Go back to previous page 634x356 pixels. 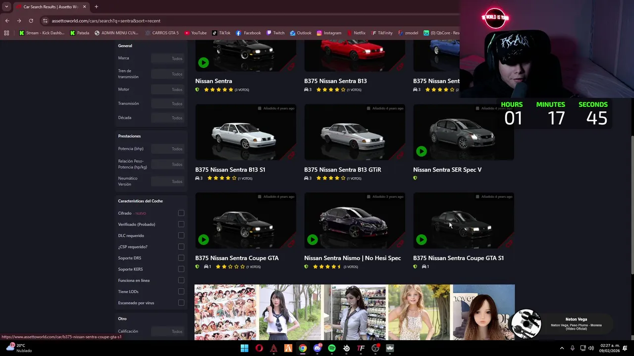pyautogui.click(x=7, y=21)
